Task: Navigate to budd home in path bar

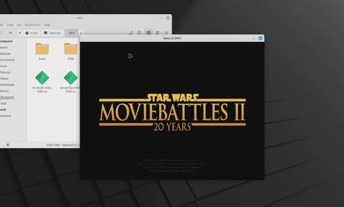Action: click(x=32, y=33)
